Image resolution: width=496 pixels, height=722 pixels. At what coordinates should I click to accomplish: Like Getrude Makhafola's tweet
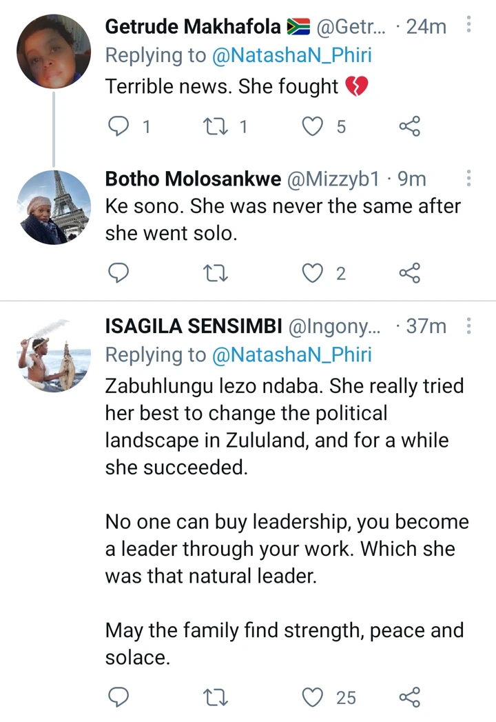[x=313, y=126]
